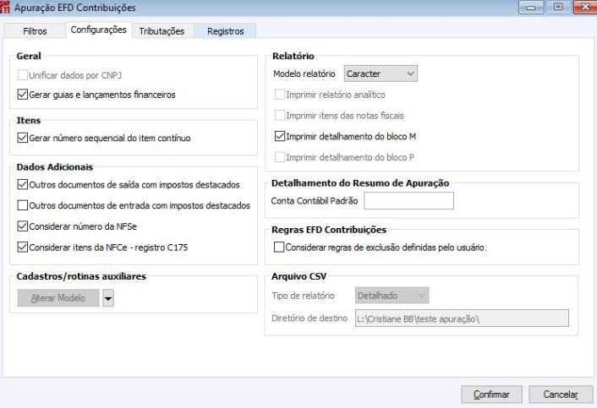Toggle Imprimir relatório analítico checkbox
The image size is (597, 408).
[x=280, y=95]
